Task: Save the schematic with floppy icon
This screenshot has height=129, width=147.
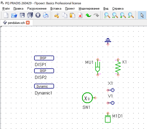Action: click(22, 15)
